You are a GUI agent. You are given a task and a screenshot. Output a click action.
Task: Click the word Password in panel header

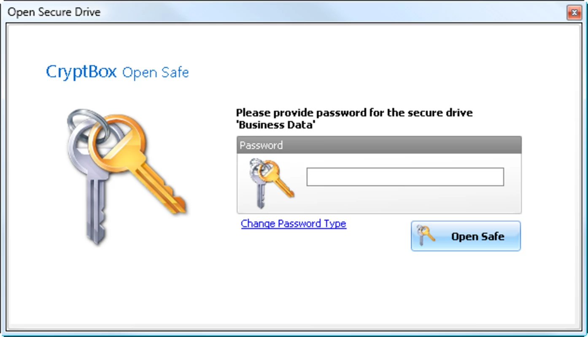click(261, 145)
